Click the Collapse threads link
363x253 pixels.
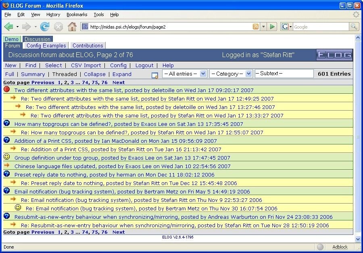(95, 74)
